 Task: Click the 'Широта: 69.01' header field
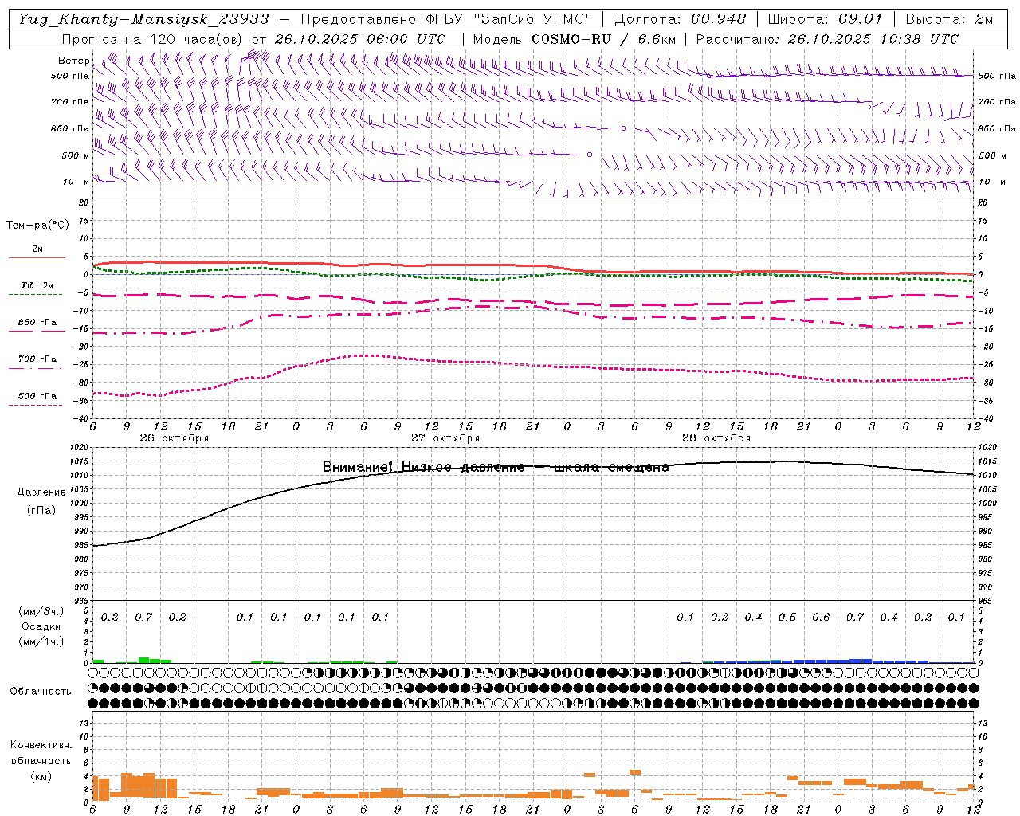826,19
